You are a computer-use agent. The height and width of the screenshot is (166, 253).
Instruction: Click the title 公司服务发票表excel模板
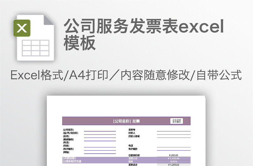pos(144,34)
